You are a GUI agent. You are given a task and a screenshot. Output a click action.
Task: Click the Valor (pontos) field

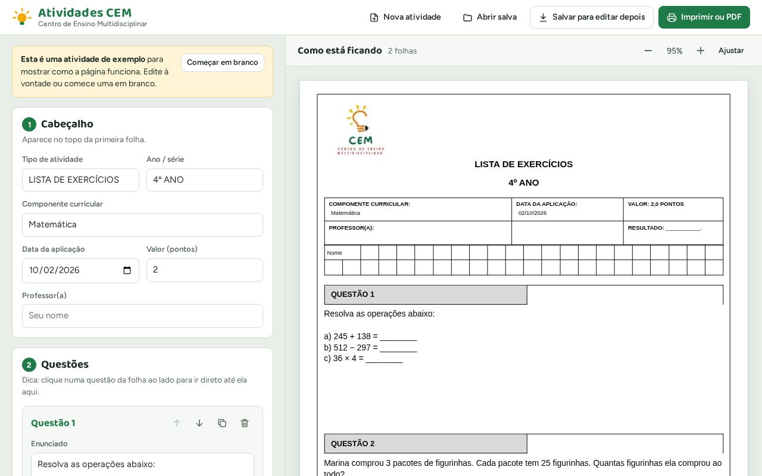pos(205,270)
